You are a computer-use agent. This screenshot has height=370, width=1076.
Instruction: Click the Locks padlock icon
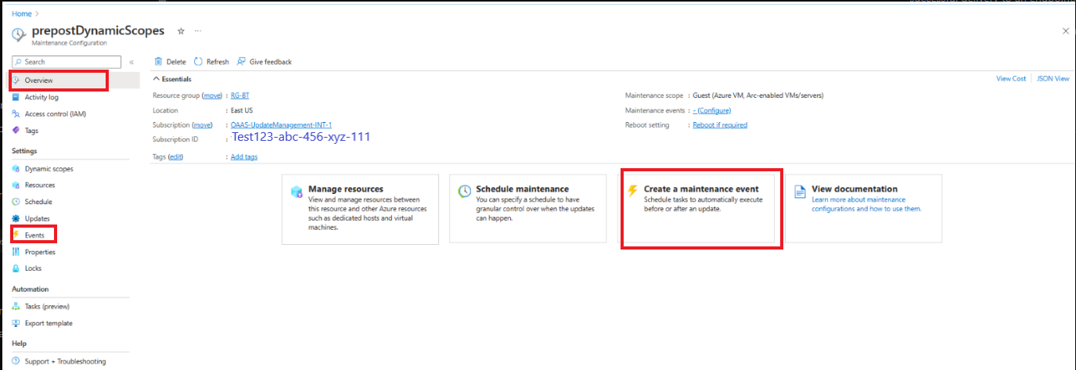[x=16, y=268]
